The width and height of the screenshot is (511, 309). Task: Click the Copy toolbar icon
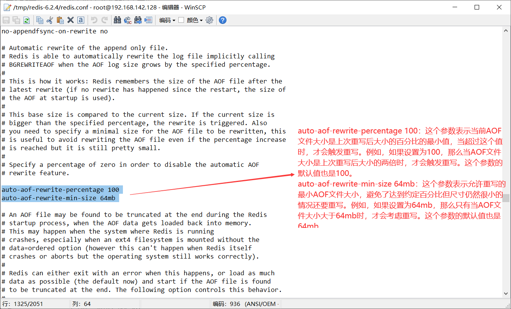coord(40,20)
